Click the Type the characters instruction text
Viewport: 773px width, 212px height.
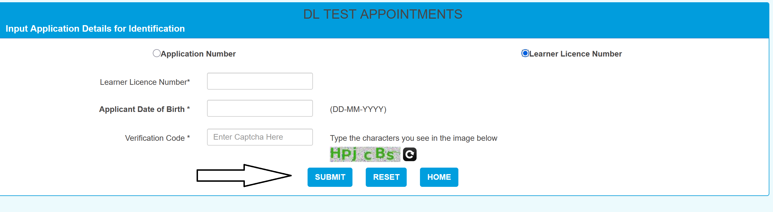point(413,138)
